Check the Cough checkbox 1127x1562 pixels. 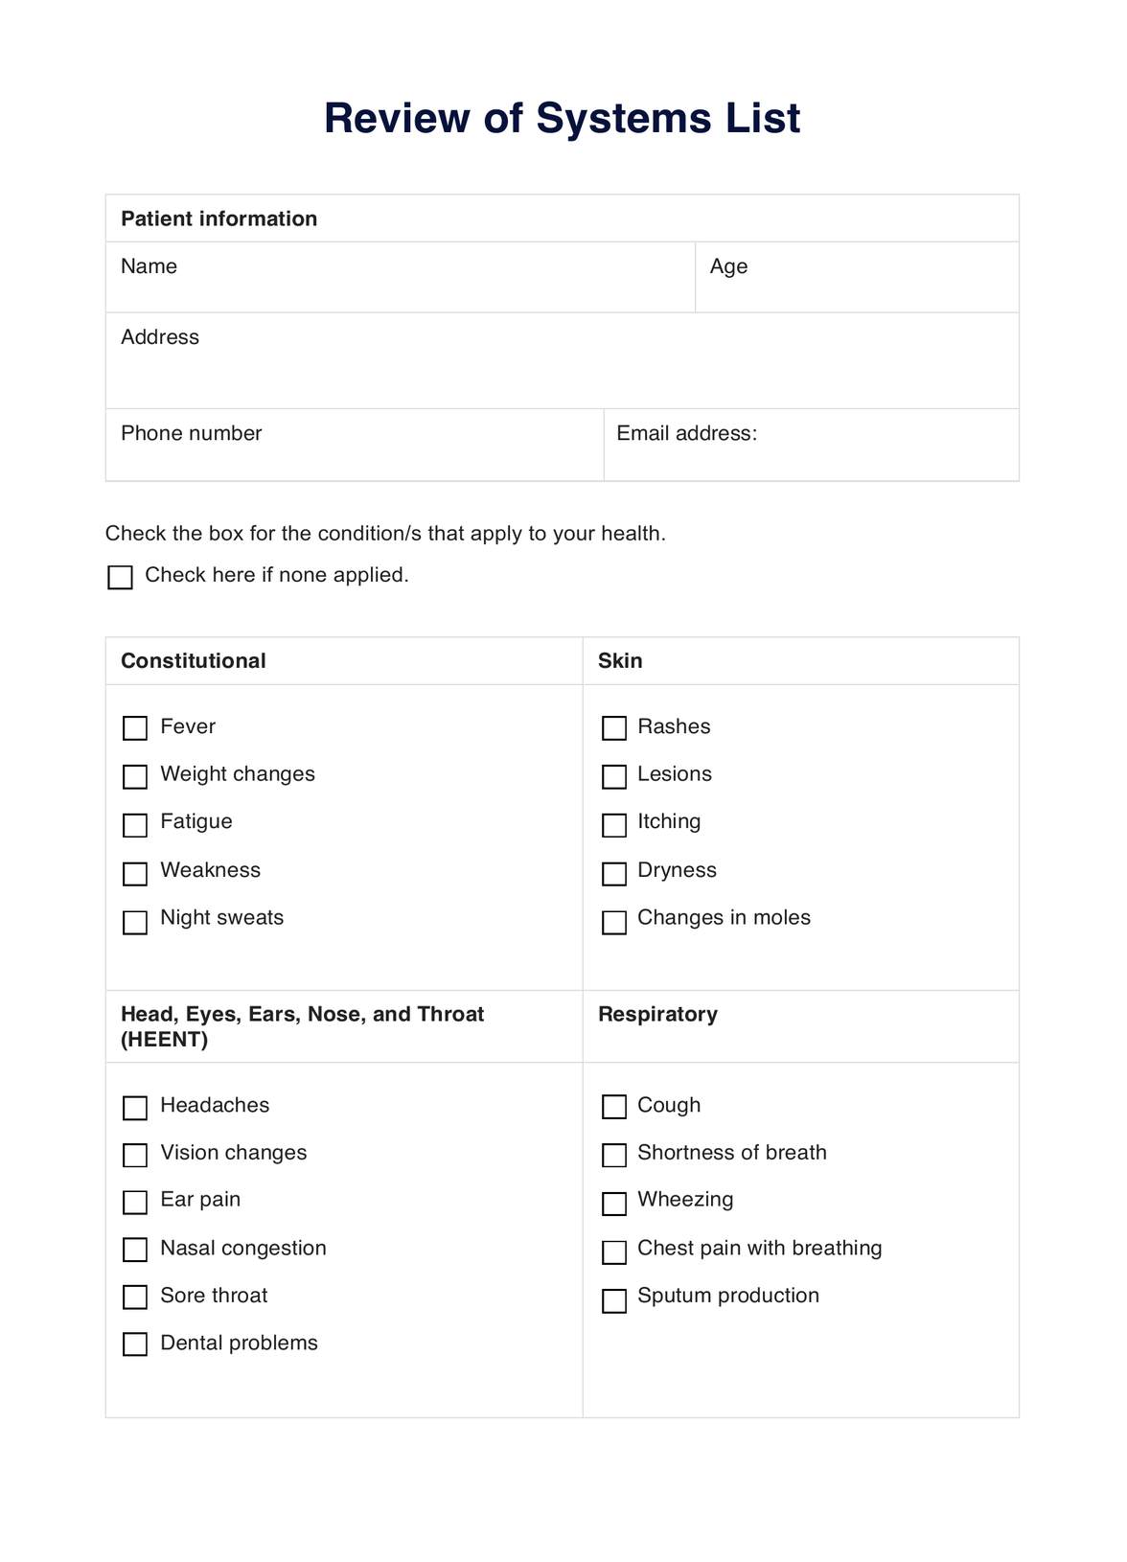point(613,1107)
